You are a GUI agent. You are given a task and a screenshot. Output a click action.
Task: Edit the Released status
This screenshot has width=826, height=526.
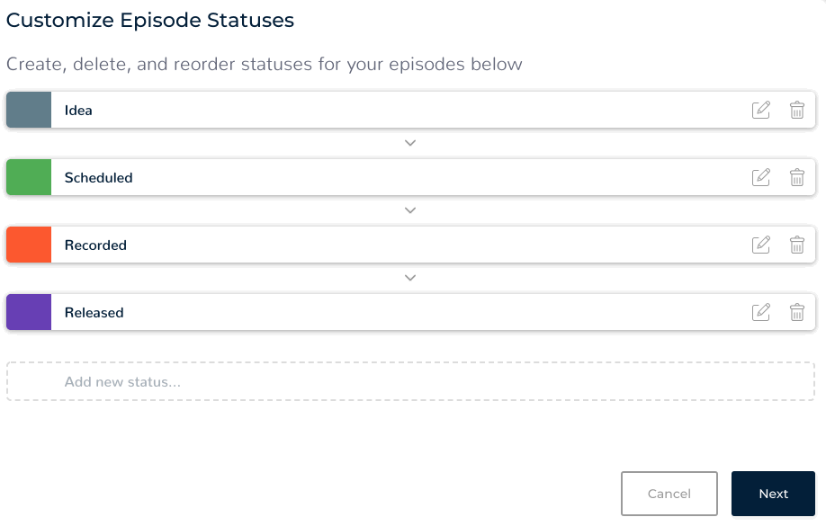[761, 312]
